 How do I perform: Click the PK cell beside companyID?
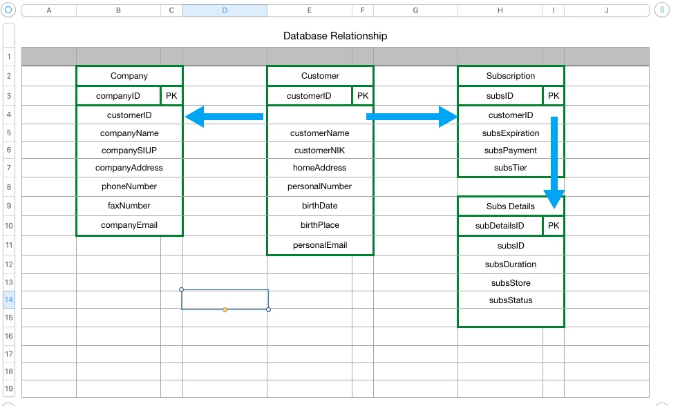171,95
